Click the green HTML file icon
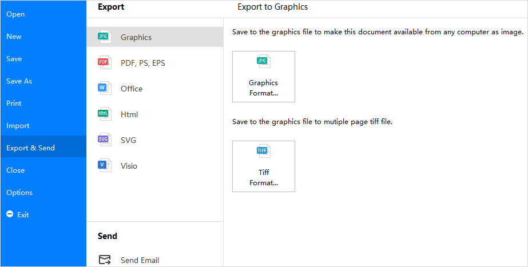The image size is (528, 267). [104, 114]
